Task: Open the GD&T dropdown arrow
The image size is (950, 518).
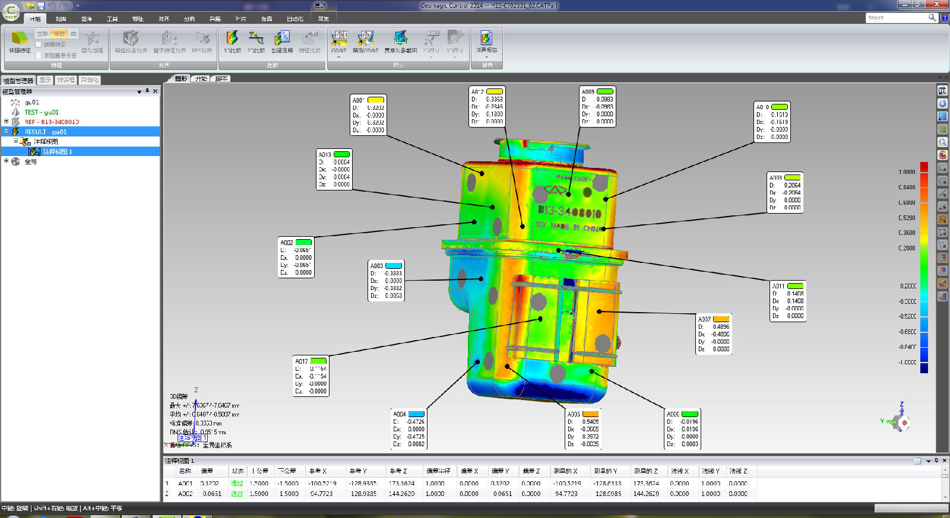Action: tap(339, 58)
